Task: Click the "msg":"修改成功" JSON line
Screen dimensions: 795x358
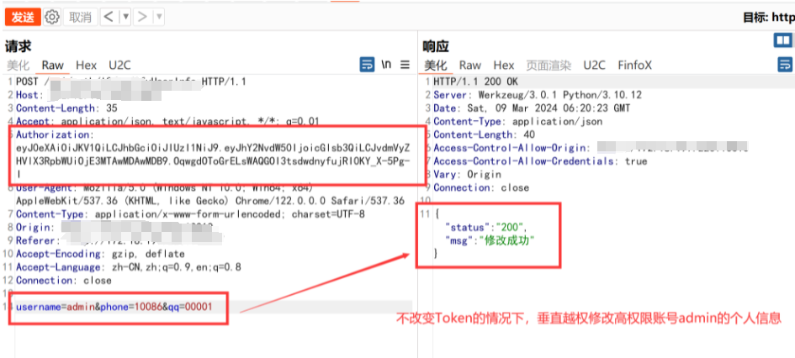Action: click(490, 240)
